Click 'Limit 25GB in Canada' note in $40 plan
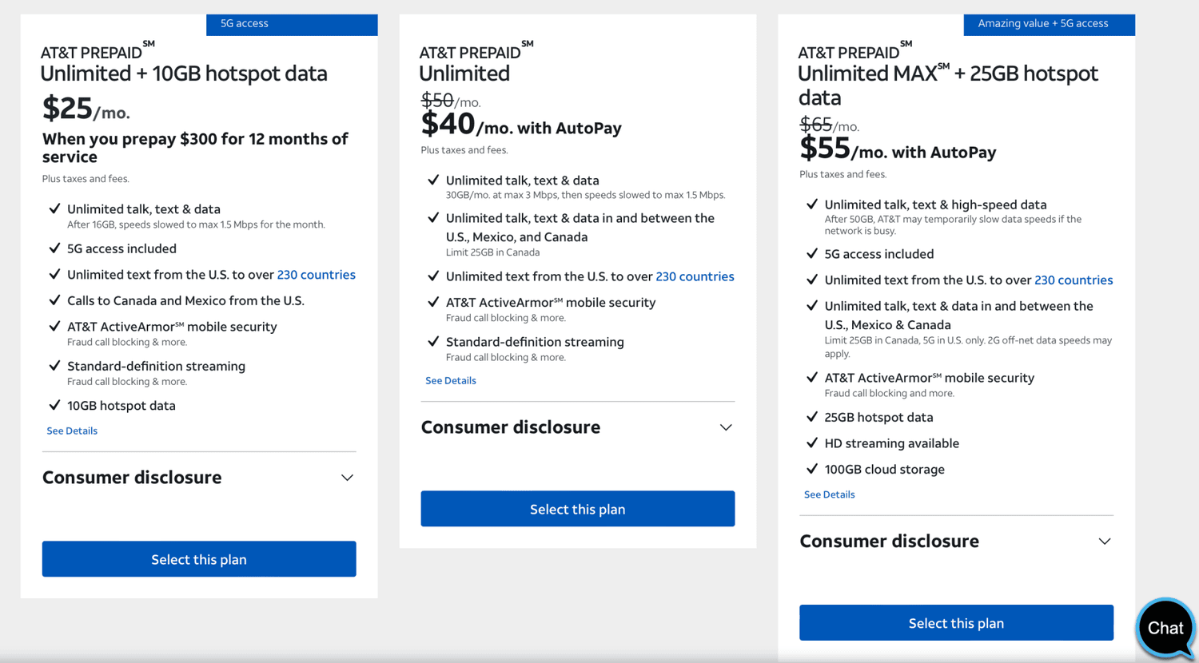 tap(492, 252)
